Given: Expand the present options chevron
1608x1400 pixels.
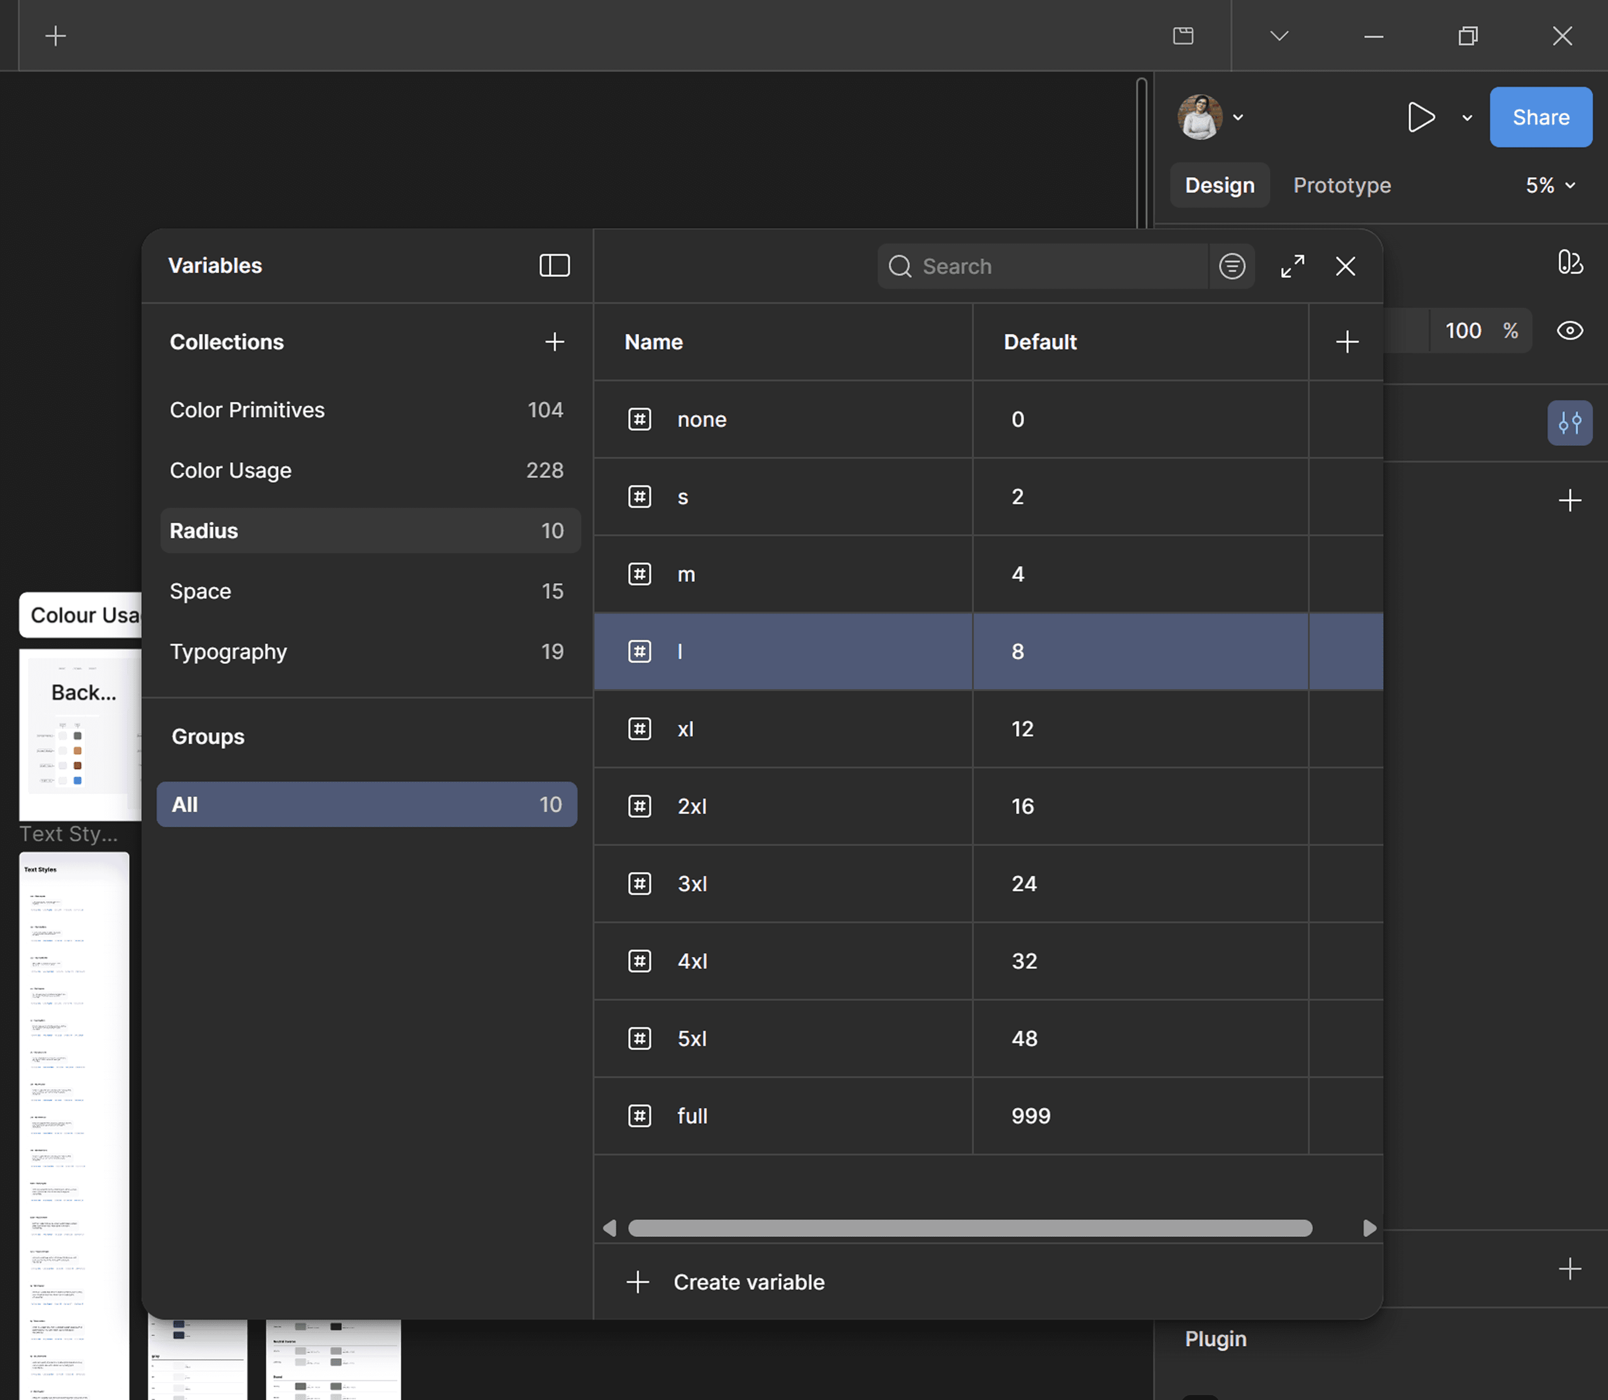Looking at the screenshot, I should click(1466, 118).
